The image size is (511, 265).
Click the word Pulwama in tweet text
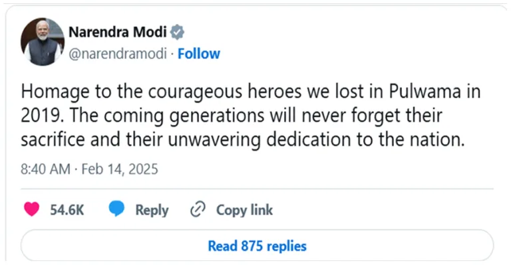click(425, 92)
